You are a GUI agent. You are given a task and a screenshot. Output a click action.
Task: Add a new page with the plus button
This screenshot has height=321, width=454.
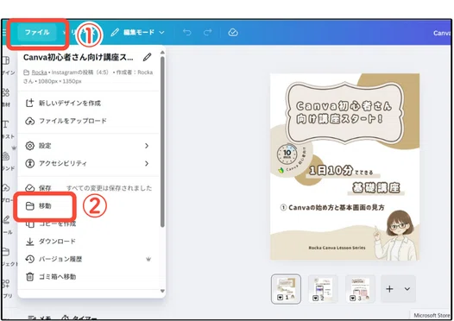(390, 289)
